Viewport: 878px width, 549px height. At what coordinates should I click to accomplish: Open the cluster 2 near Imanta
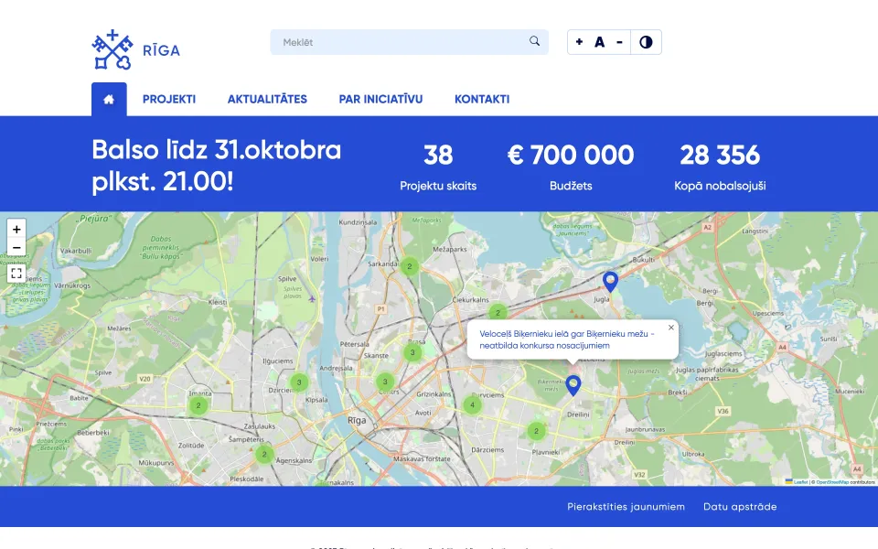[198, 405]
